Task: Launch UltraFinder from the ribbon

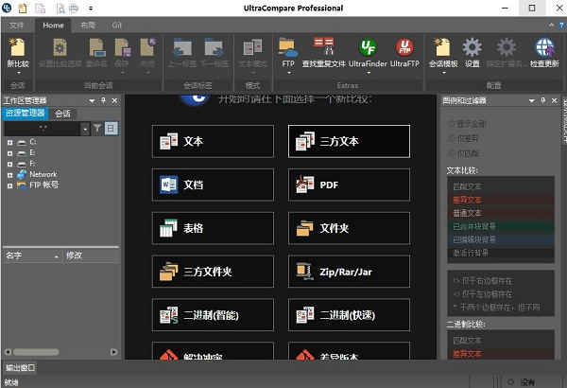Action: pos(368,47)
